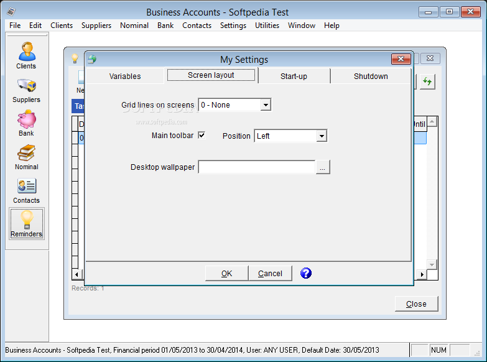487x362 pixels.
Task: Open the Clients menu
Action: (62, 26)
